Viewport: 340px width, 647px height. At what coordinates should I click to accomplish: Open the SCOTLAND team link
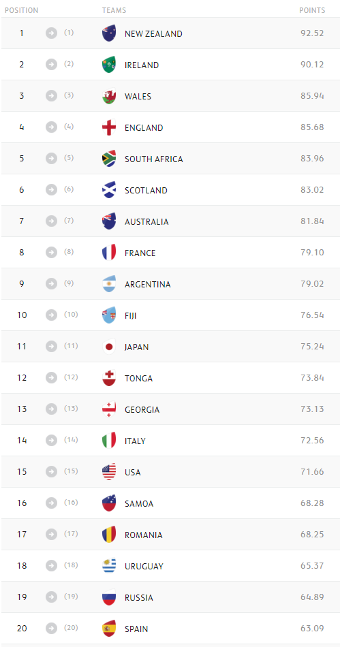click(146, 190)
